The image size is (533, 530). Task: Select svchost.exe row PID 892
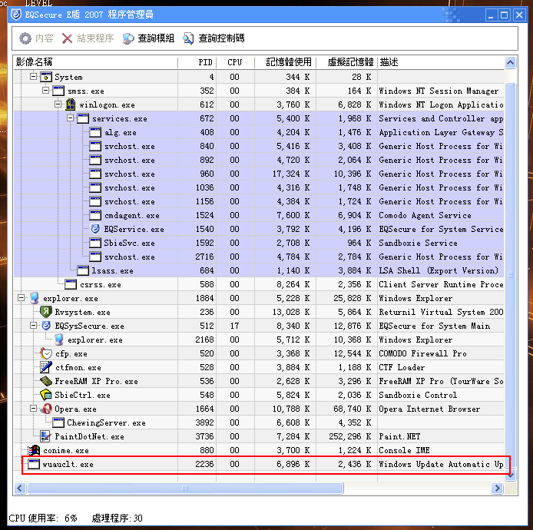[x=259, y=160]
